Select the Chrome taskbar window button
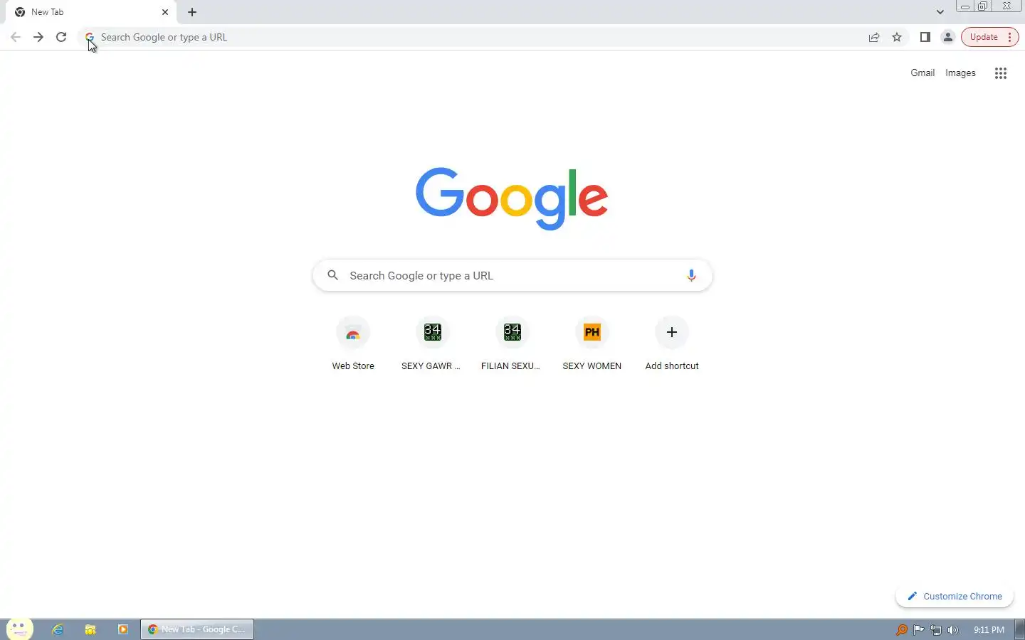Viewport: 1025px width, 640px height. pos(197,629)
